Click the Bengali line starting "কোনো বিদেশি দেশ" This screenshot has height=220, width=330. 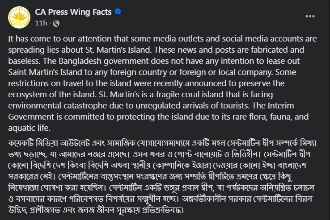(x=157, y=166)
